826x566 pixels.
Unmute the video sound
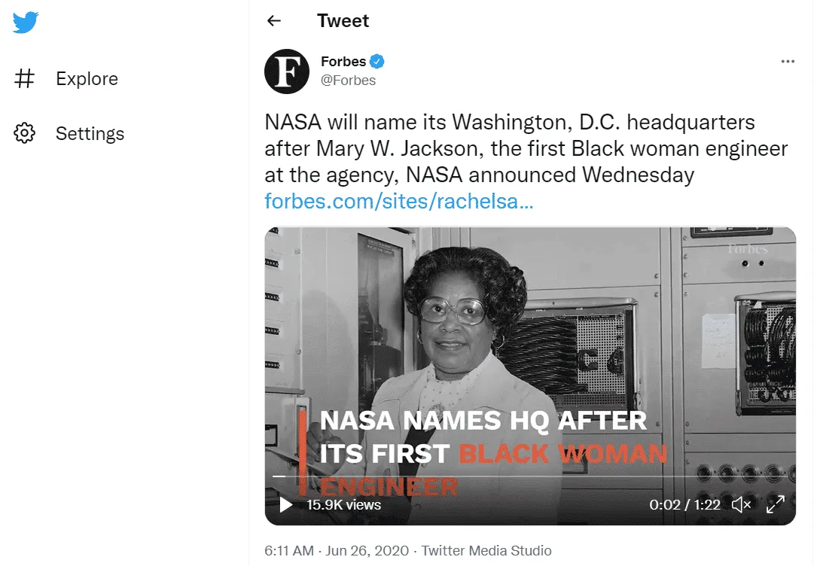tap(742, 504)
